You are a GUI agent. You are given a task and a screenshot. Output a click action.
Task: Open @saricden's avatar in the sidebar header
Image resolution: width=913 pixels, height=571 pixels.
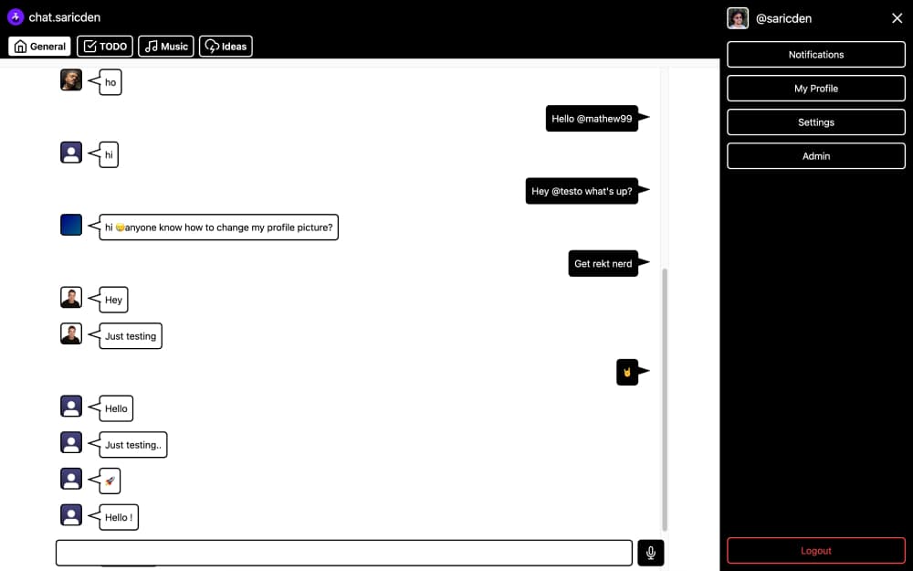pyautogui.click(x=738, y=17)
